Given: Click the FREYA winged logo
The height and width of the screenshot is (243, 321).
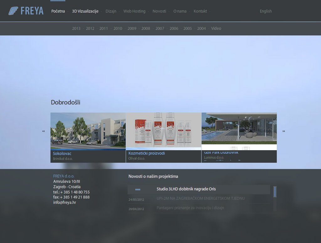Looking at the screenshot, I should coord(26,11).
